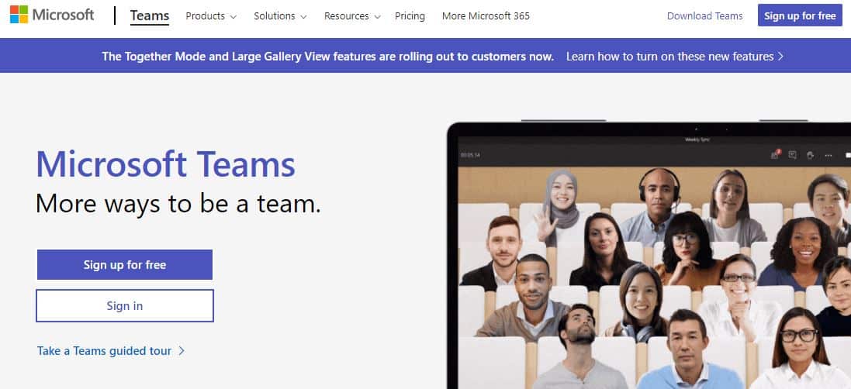The height and width of the screenshot is (389, 851).
Task: Click the Sign in button
Action: tap(125, 305)
